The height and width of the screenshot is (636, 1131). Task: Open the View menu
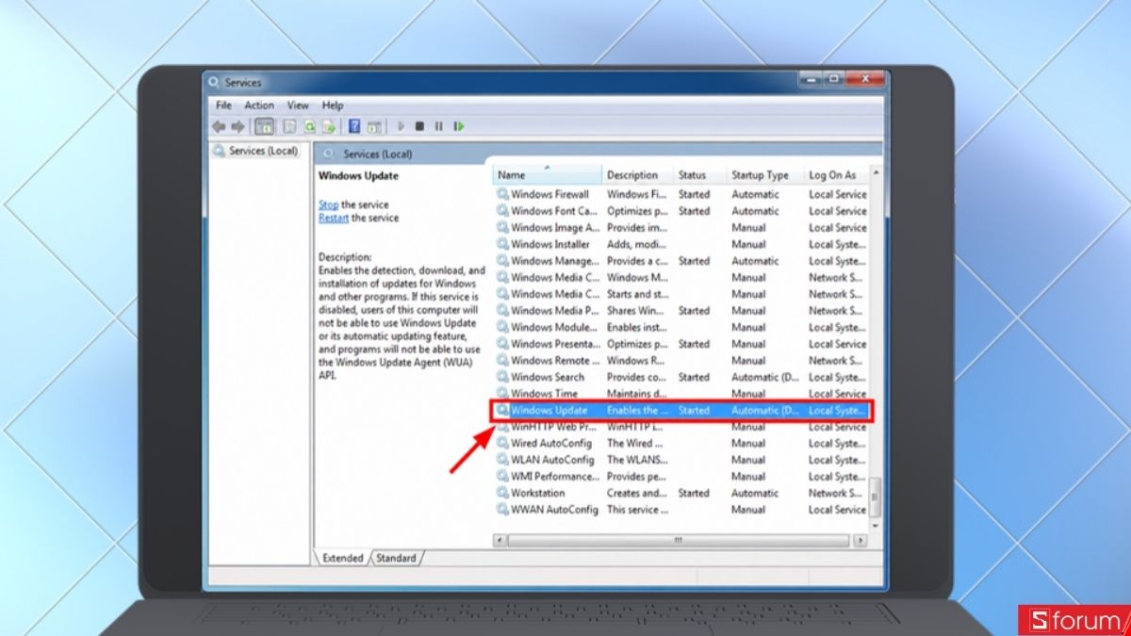click(298, 106)
